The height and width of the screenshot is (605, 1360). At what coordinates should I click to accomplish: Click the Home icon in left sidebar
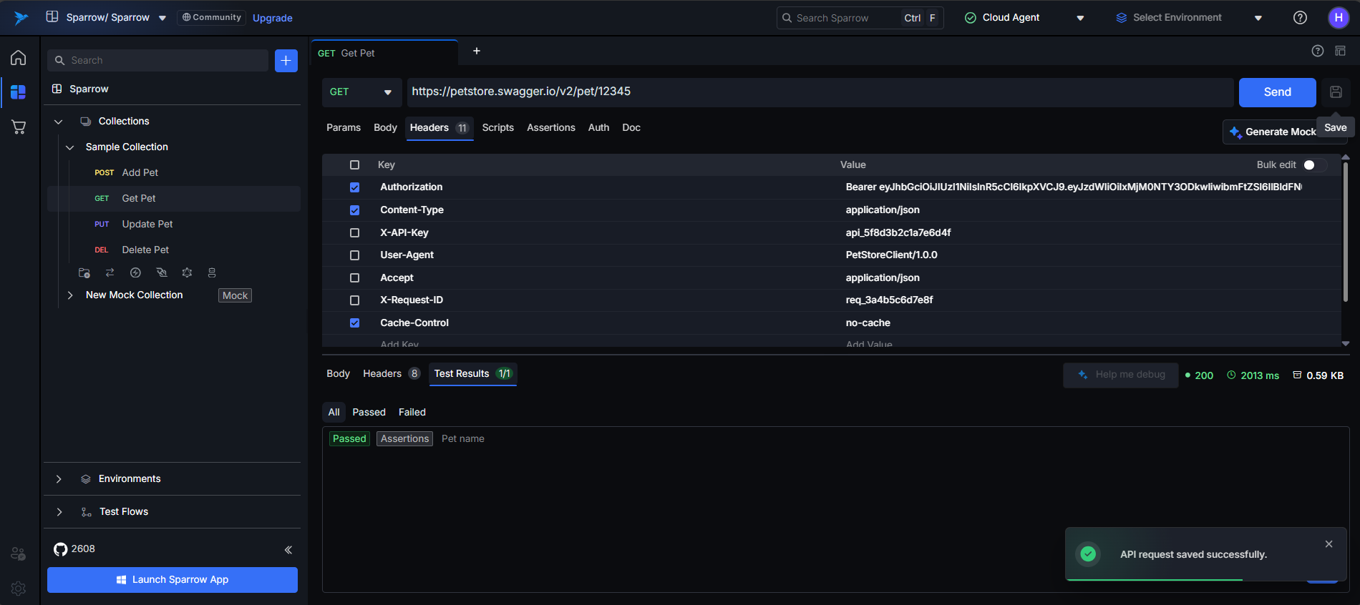click(x=19, y=58)
